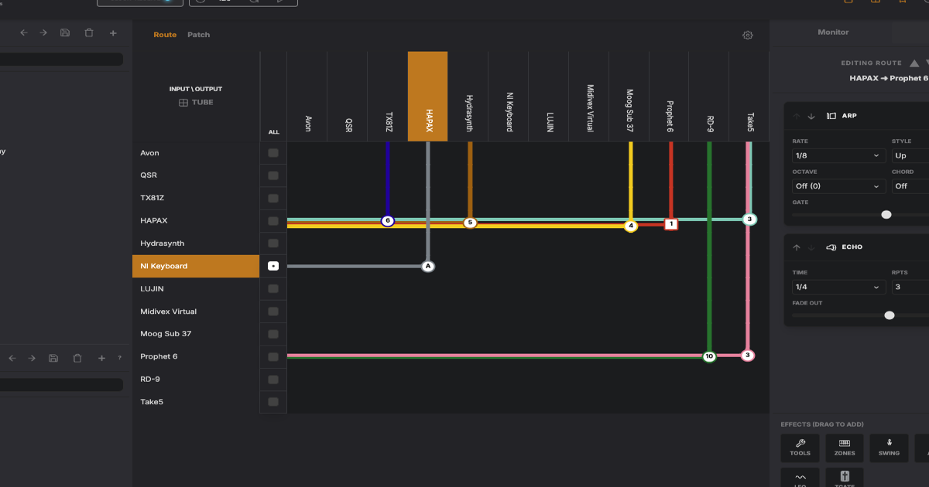Click the forward arrow in the upper preset toolbar
929x487 pixels.
click(x=43, y=32)
